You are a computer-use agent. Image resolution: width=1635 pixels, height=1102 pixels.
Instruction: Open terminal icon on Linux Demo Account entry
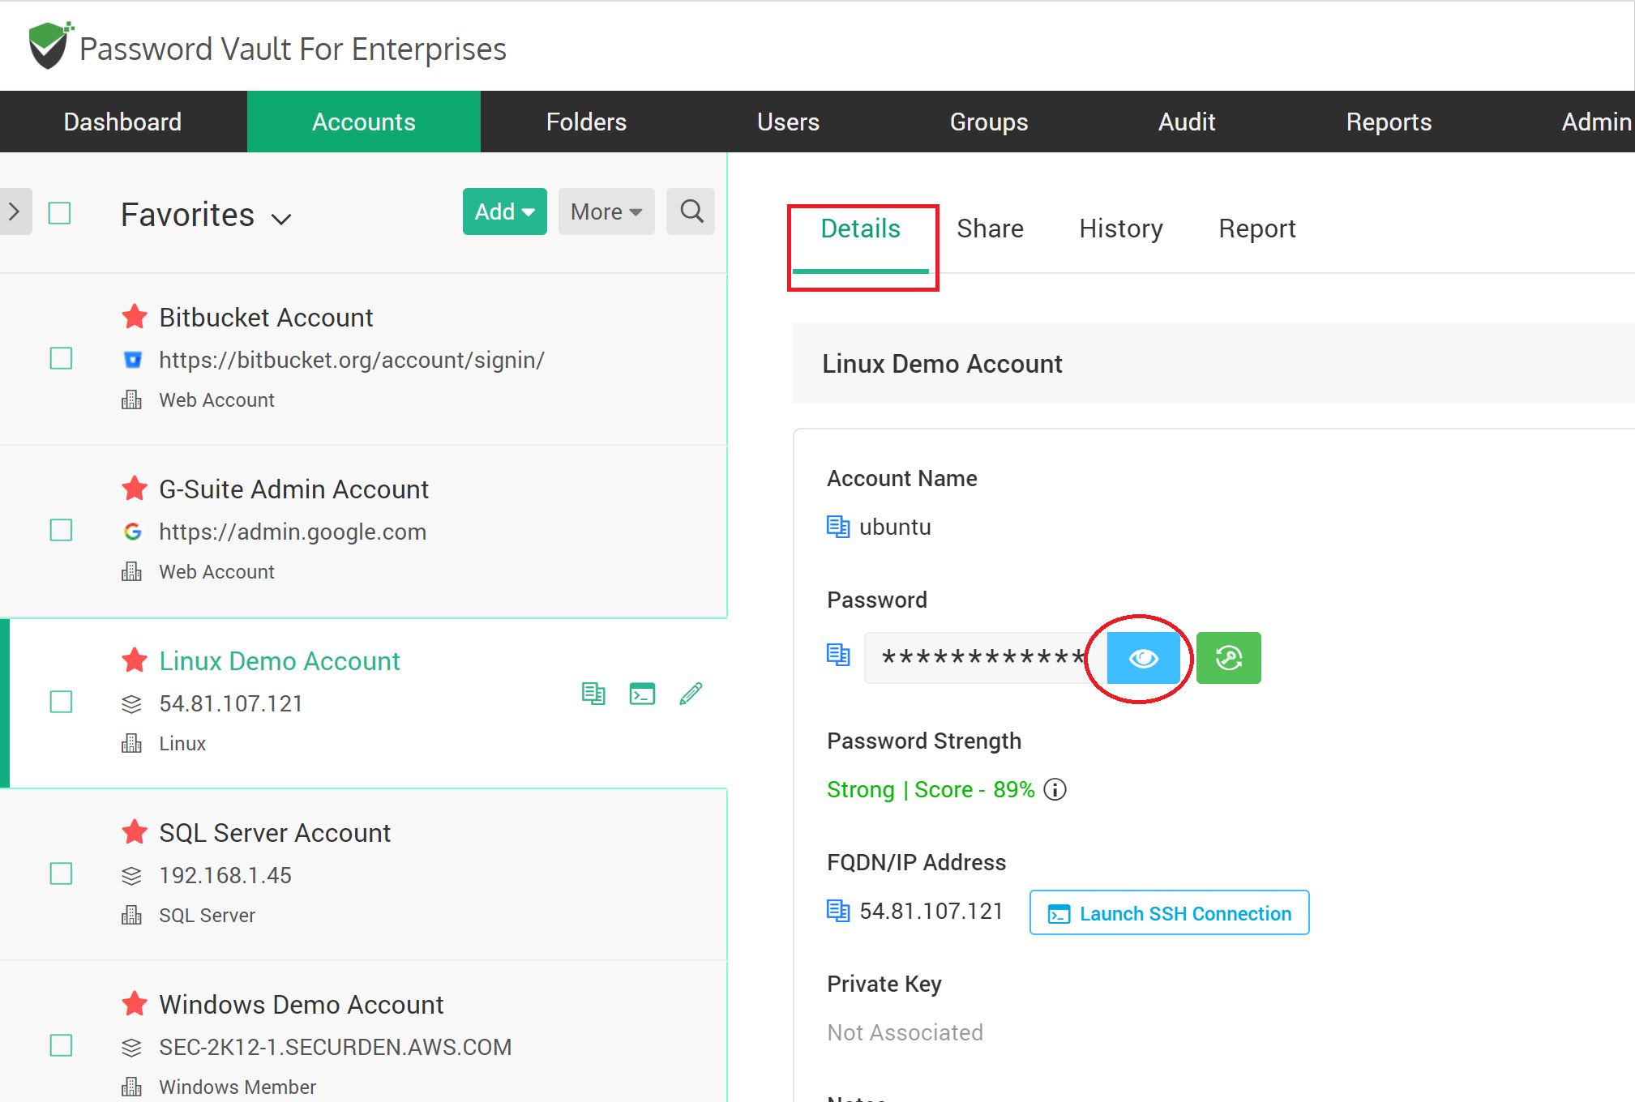click(642, 694)
